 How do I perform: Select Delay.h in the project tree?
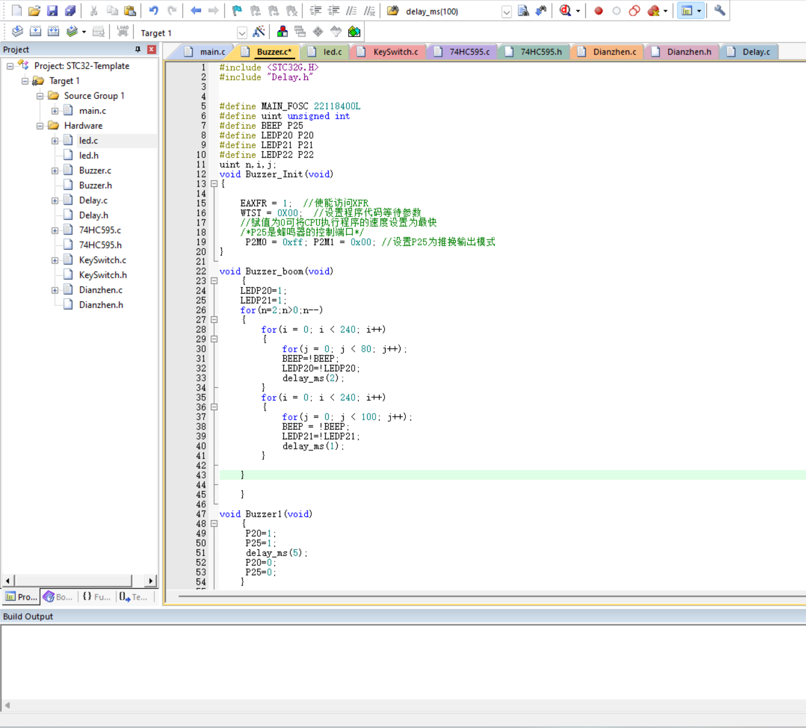[x=93, y=215]
